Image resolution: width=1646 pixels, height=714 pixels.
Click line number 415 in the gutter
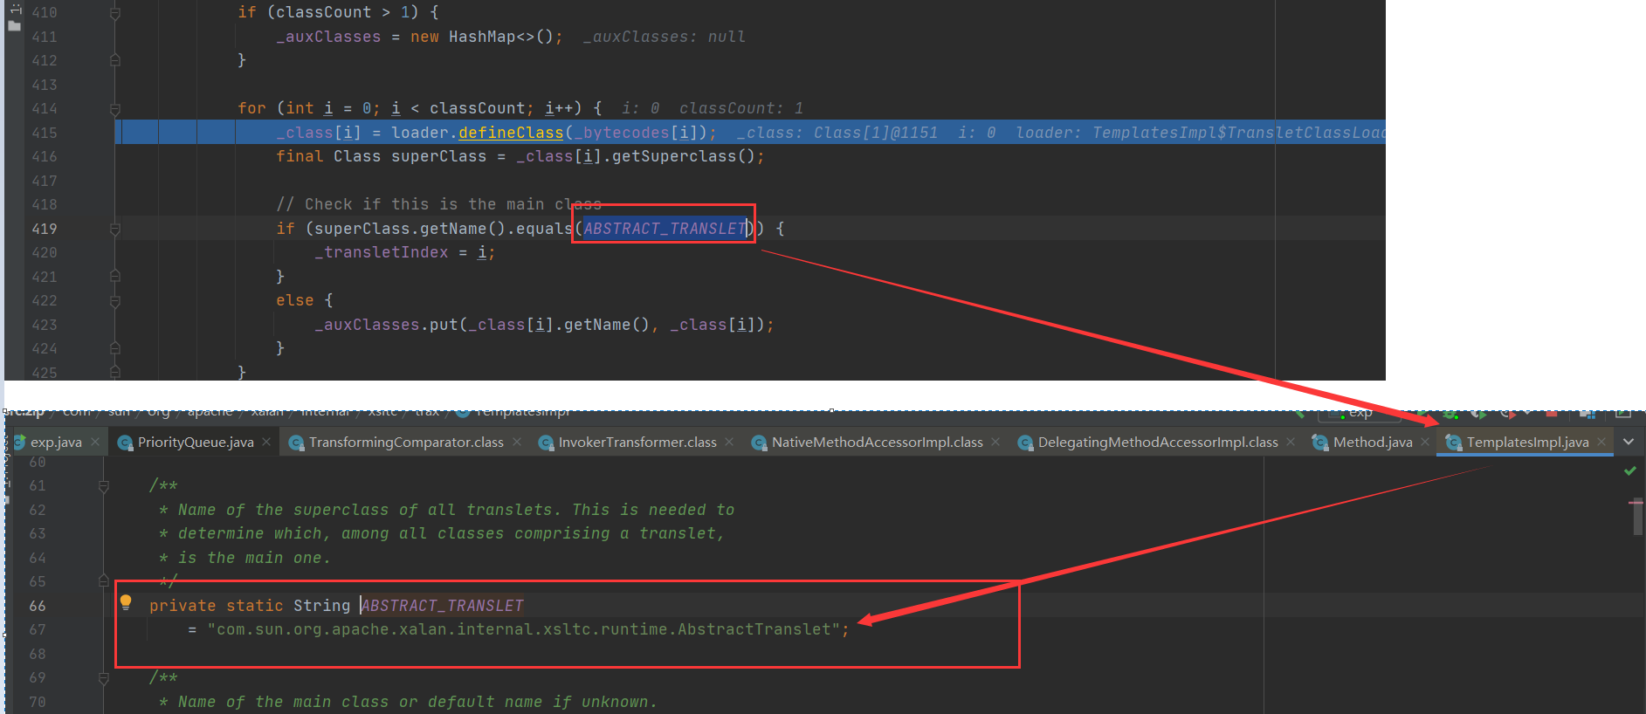(x=45, y=133)
